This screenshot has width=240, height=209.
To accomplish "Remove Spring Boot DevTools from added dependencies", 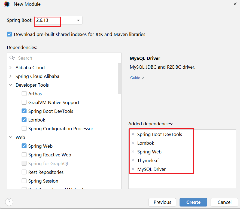I will tap(133, 134).
